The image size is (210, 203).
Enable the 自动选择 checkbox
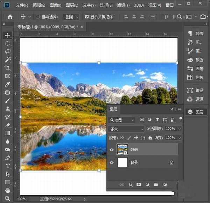[x=38, y=17]
